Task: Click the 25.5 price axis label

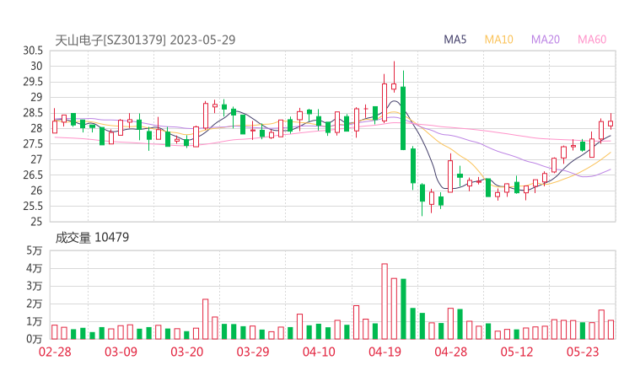Action: click(x=33, y=207)
